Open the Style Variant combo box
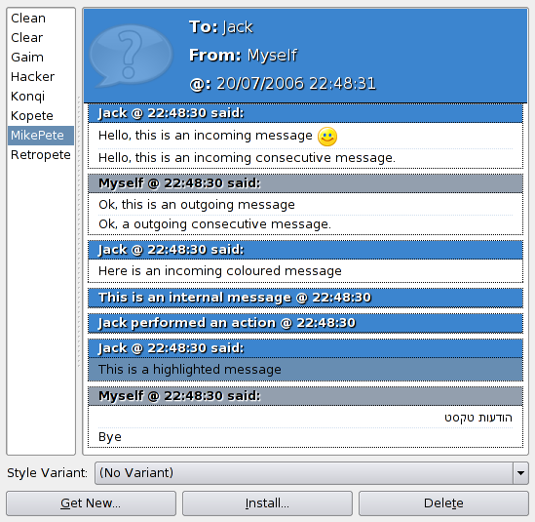This screenshot has width=535, height=522. point(312,473)
